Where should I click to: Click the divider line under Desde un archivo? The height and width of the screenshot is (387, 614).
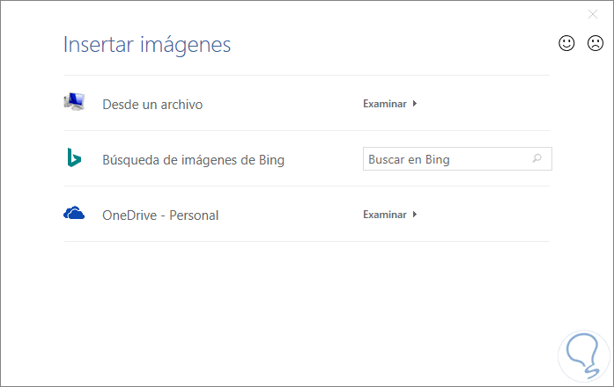307,131
